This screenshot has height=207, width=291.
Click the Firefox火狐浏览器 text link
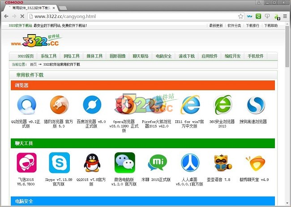157,124
